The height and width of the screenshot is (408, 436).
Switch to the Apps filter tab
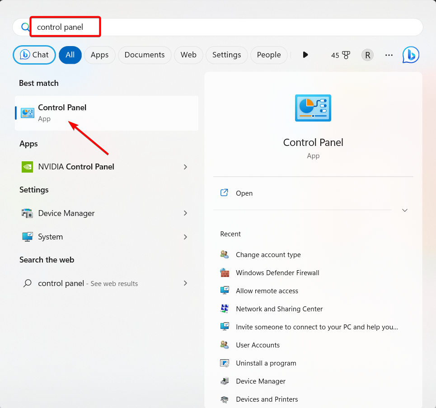[x=99, y=55]
